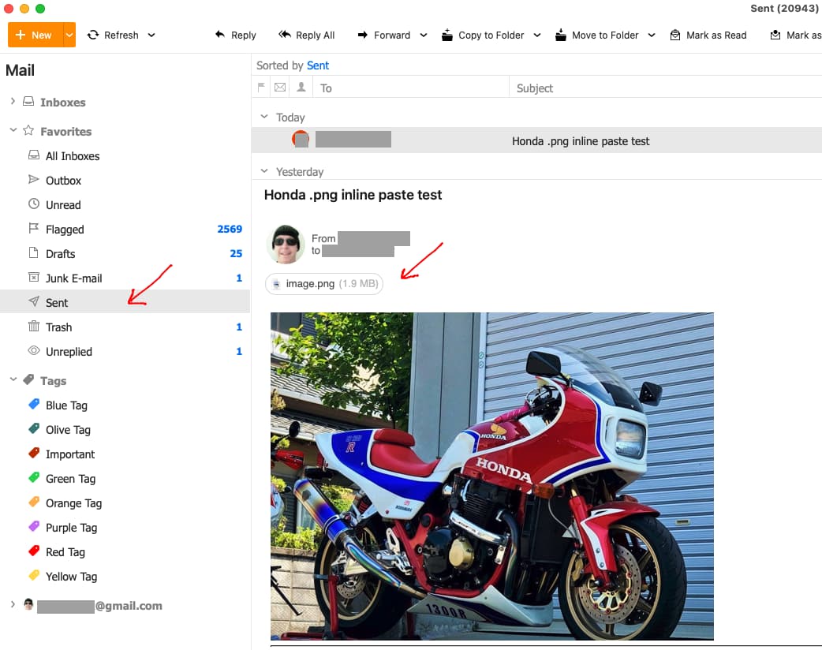The width and height of the screenshot is (822, 650).
Task: Open the image.png attachment
Action: coord(324,284)
